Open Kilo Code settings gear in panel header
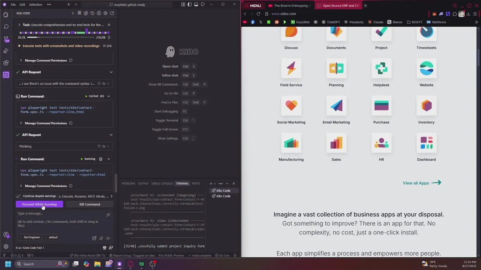Viewport: 481px width, 270px height. 105,13
